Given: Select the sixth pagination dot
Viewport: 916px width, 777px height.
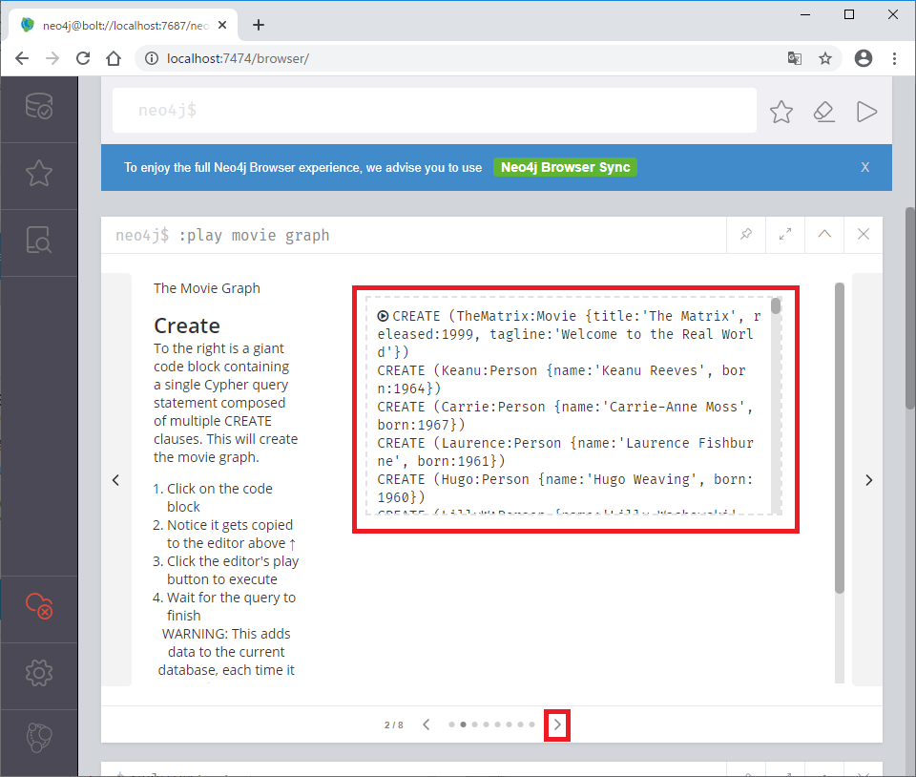Looking at the screenshot, I should tap(509, 724).
